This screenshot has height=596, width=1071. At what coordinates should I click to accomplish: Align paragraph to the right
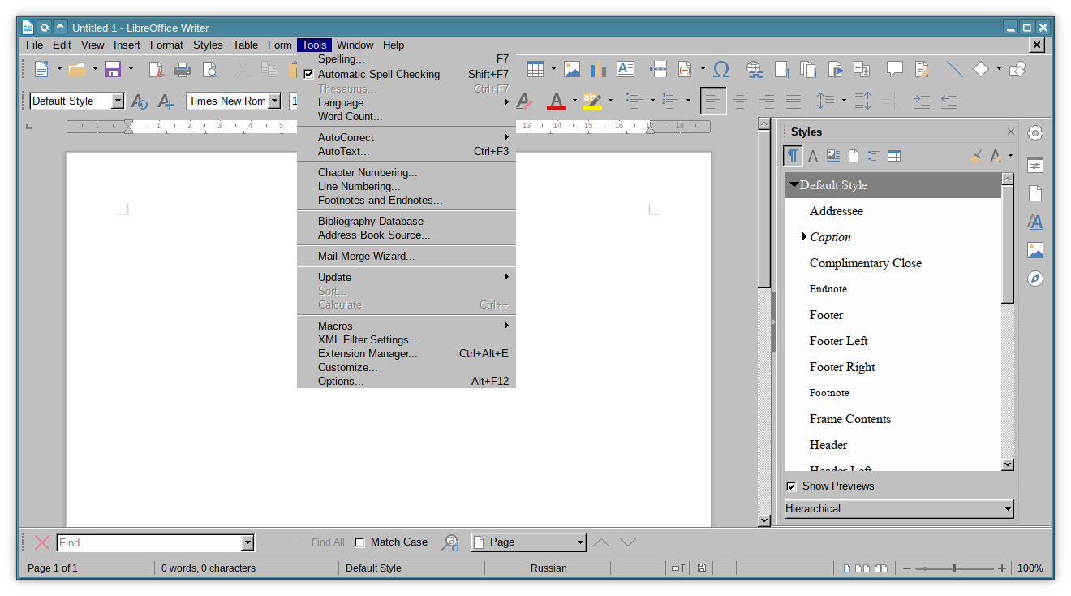(x=767, y=101)
